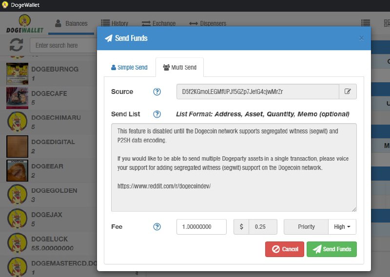Screen dimensions: 390x277
Task: Cancel the send funds dialog
Action: (x=285, y=249)
